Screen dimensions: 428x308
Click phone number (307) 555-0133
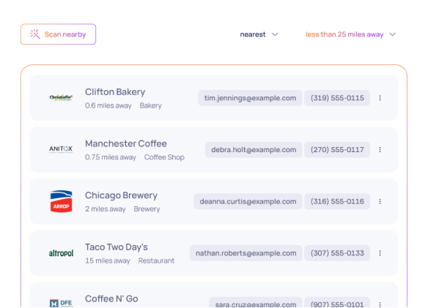(337, 253)
